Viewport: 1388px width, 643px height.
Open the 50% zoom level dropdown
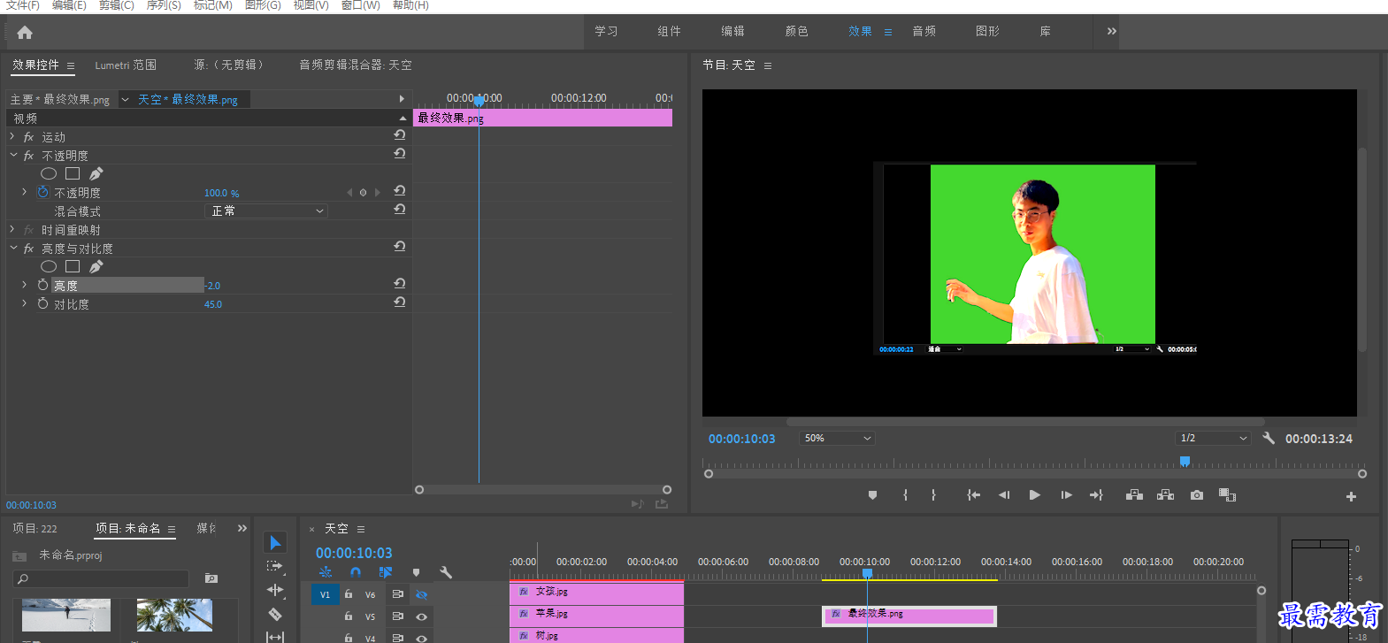point(837,438)
